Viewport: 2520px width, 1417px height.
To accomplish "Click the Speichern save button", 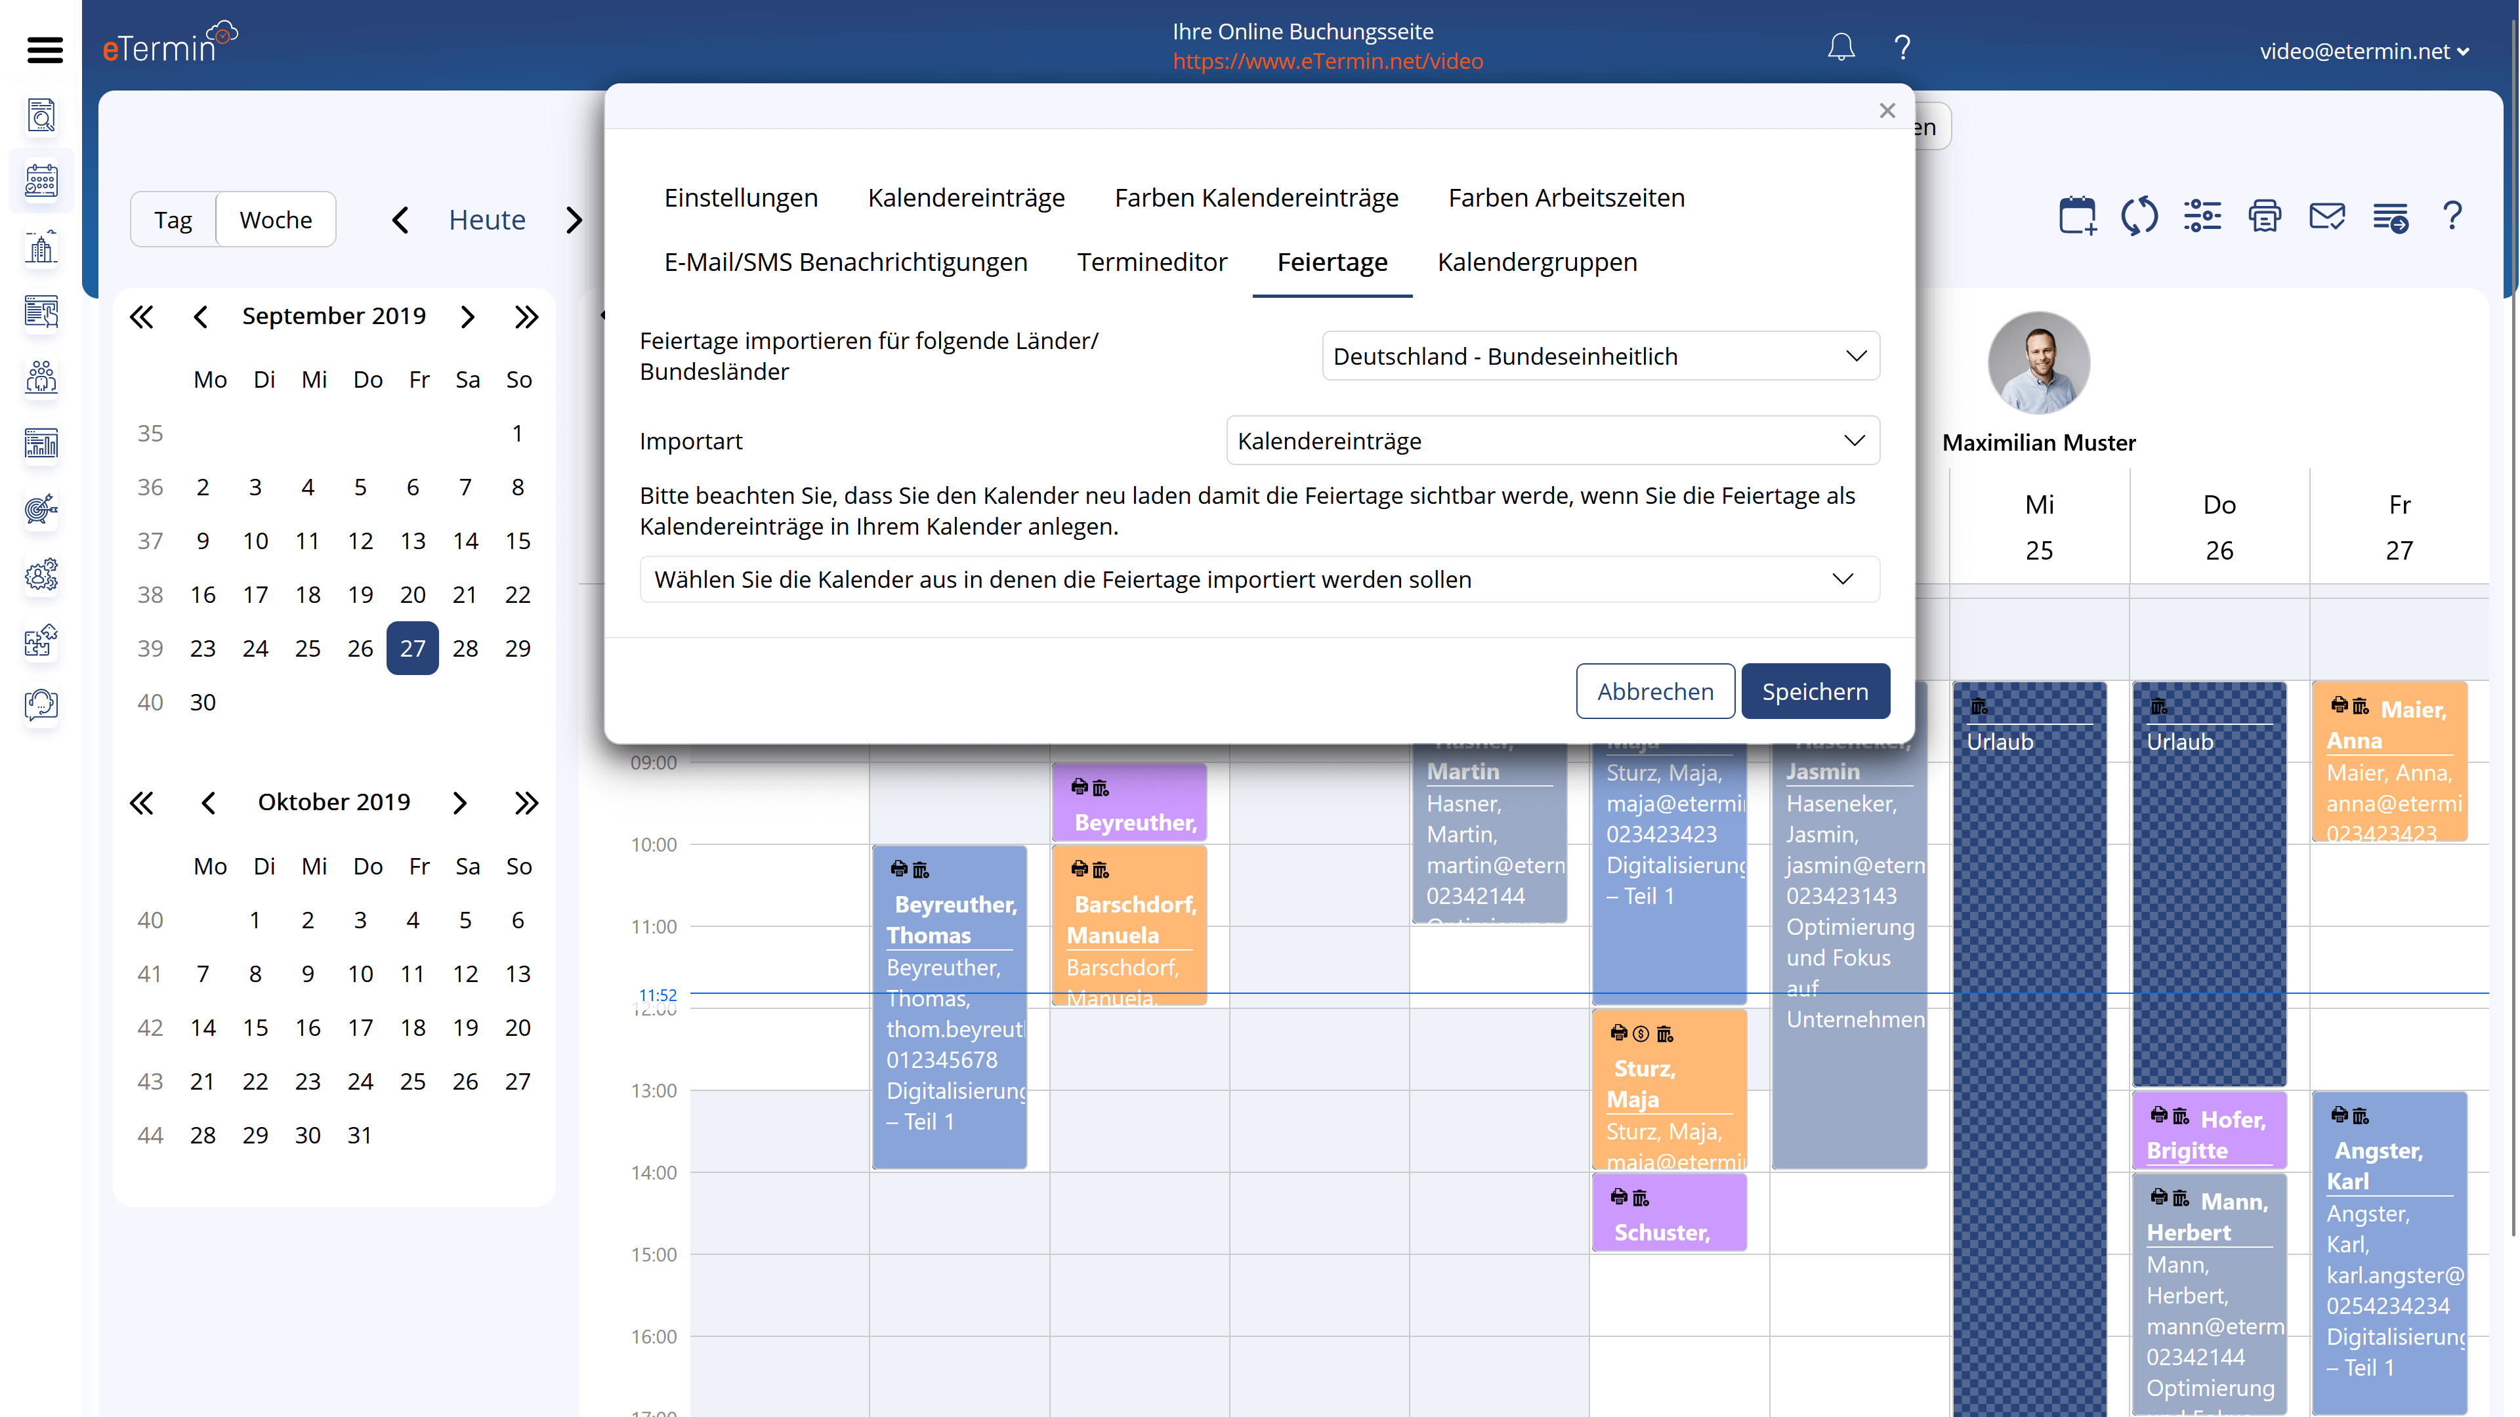I will click(x=1816, y=690).
